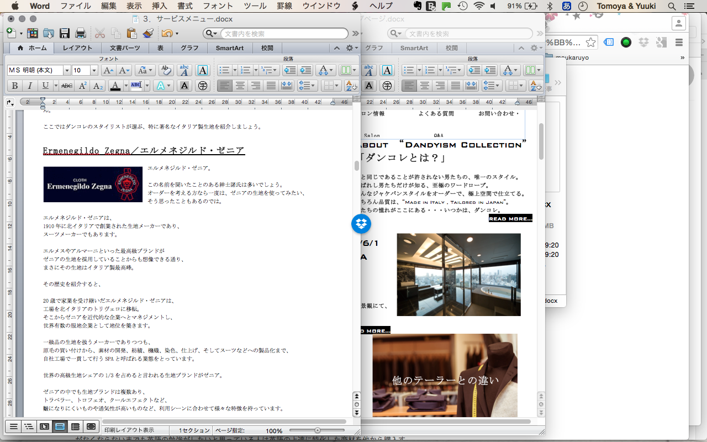The height and width of the screenshot is (442, 707).
Task: Click よくある質問 link in back document
Action: [x=436, y=113]
